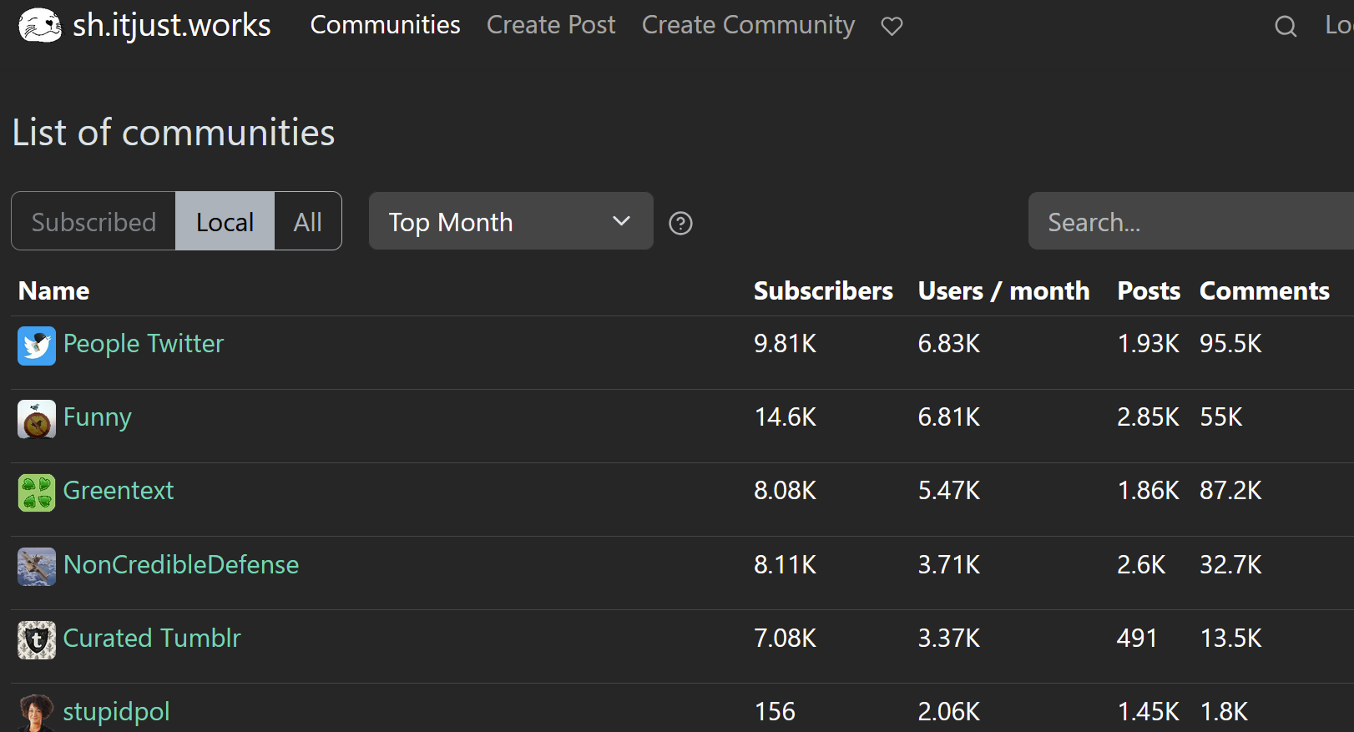The image size is (1354, 732).
Task: Open the Communities nav item
Action: [x=385, y=25]
